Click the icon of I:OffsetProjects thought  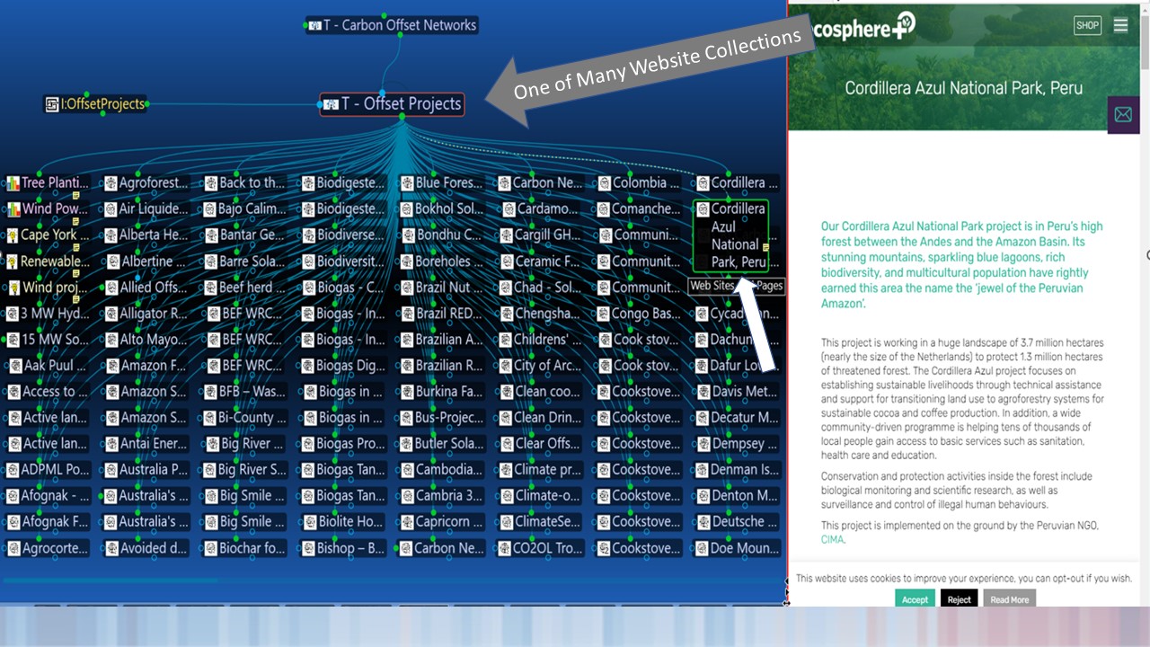coord(53,104)
